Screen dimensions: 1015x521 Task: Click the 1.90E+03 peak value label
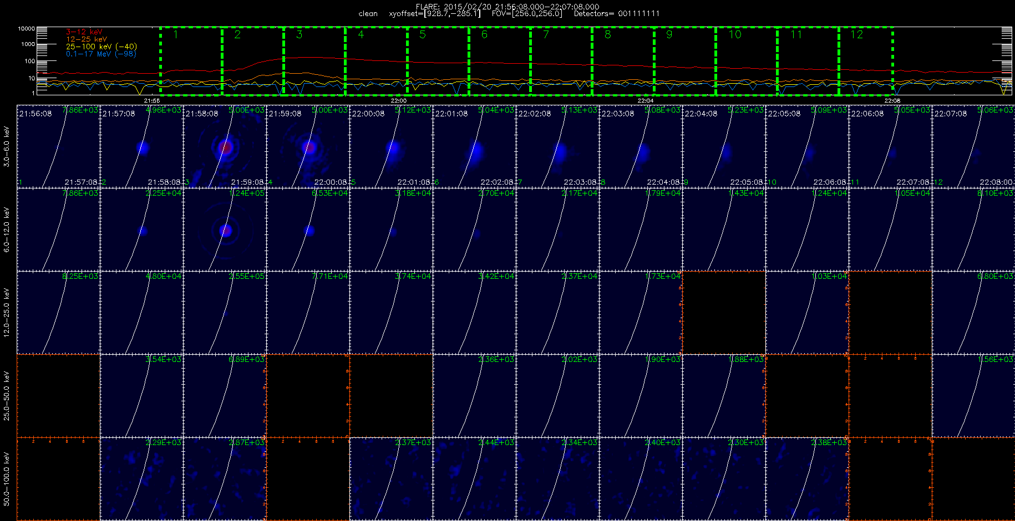[x=662, y=360]
